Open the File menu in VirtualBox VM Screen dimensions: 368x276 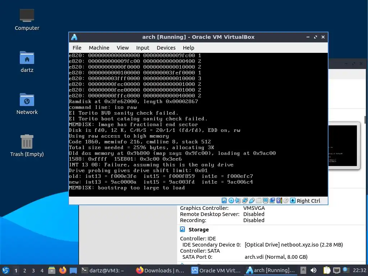77,48
